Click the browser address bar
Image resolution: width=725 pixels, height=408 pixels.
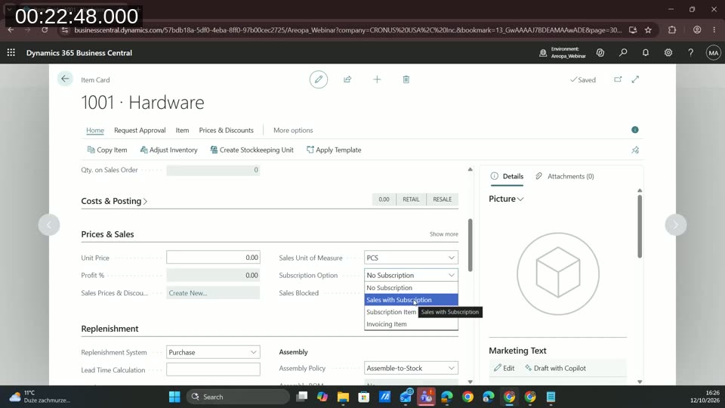(347, 30)
